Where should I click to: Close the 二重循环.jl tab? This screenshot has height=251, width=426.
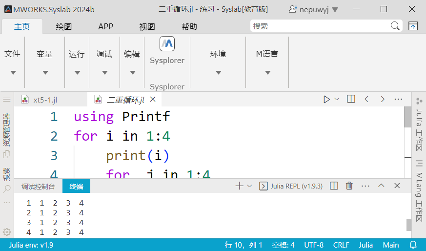pos(153,99)
